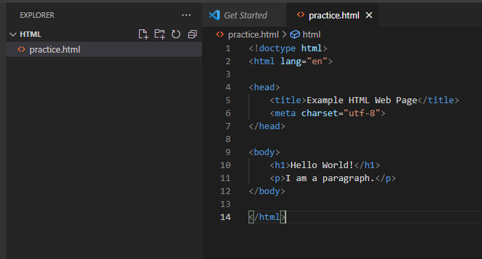Click the "Hello World!" heading text
The image size is (482, 259).
[x=322, y=165]
